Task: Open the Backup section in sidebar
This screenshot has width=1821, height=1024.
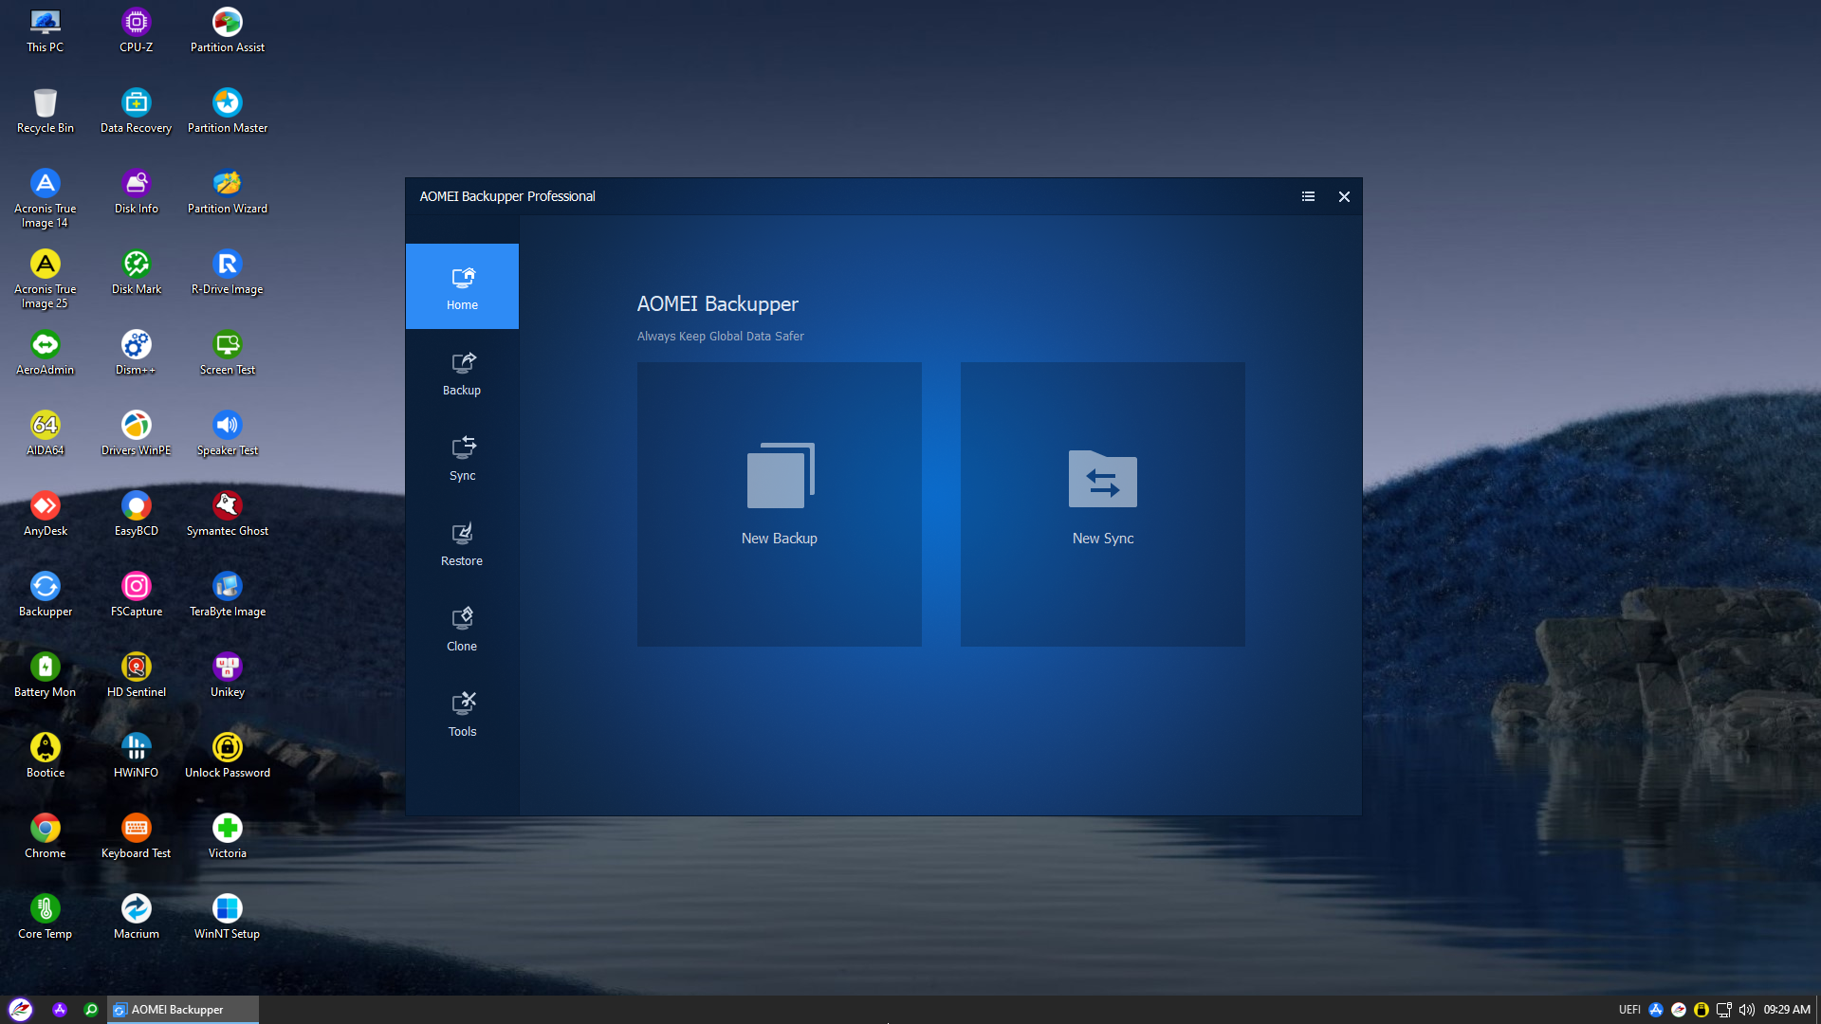Action: point(462,373)
